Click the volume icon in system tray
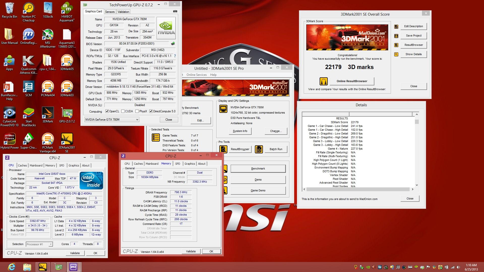The width and height of the screenshot is (484, 272). click(459, 267)
